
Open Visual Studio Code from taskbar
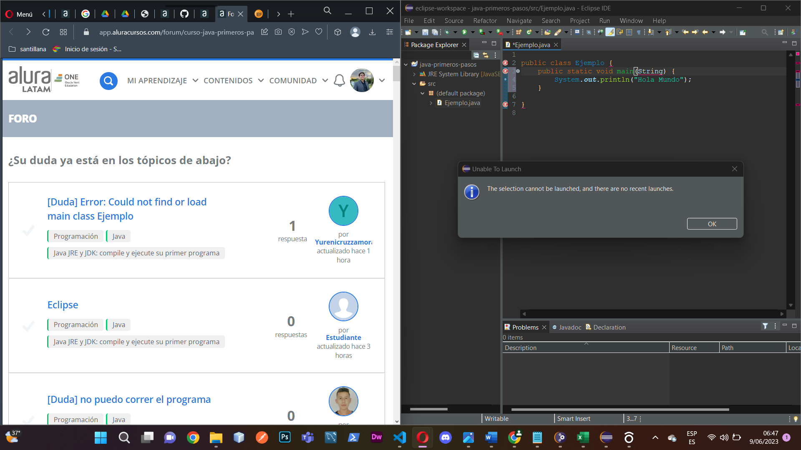(x=400, y=437)
